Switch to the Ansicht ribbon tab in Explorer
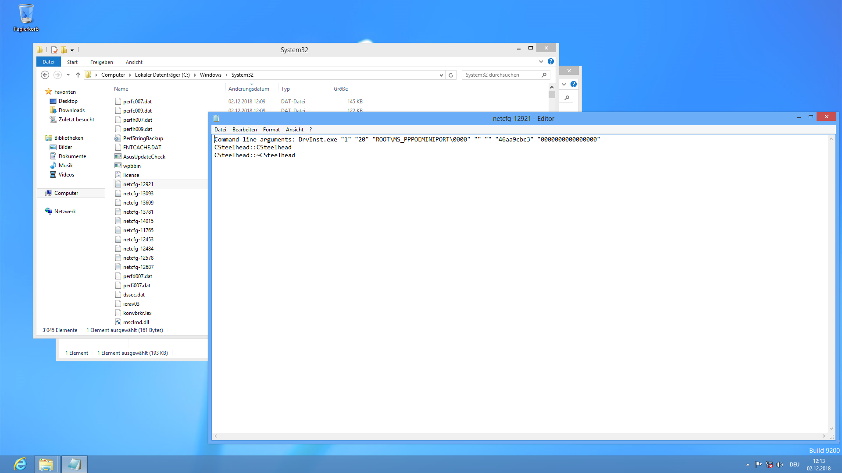The height and width of the screenshot is (473, 842). point(134,62)
